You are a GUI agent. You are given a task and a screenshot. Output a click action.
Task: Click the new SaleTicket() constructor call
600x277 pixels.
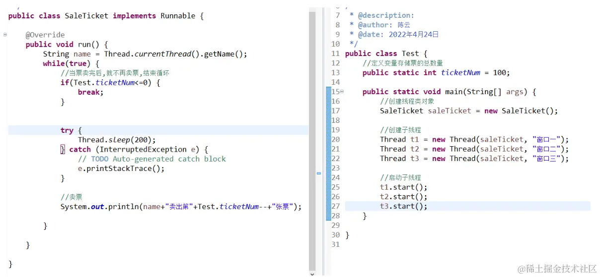tap(521, 111)
